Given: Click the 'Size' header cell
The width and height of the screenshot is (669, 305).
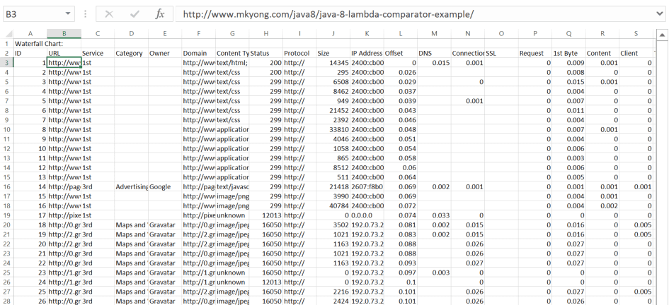Looking at the screenshot, I should (333, 53).
